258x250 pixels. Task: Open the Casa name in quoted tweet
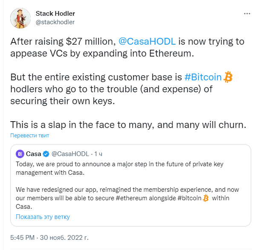tap(33, 154)
